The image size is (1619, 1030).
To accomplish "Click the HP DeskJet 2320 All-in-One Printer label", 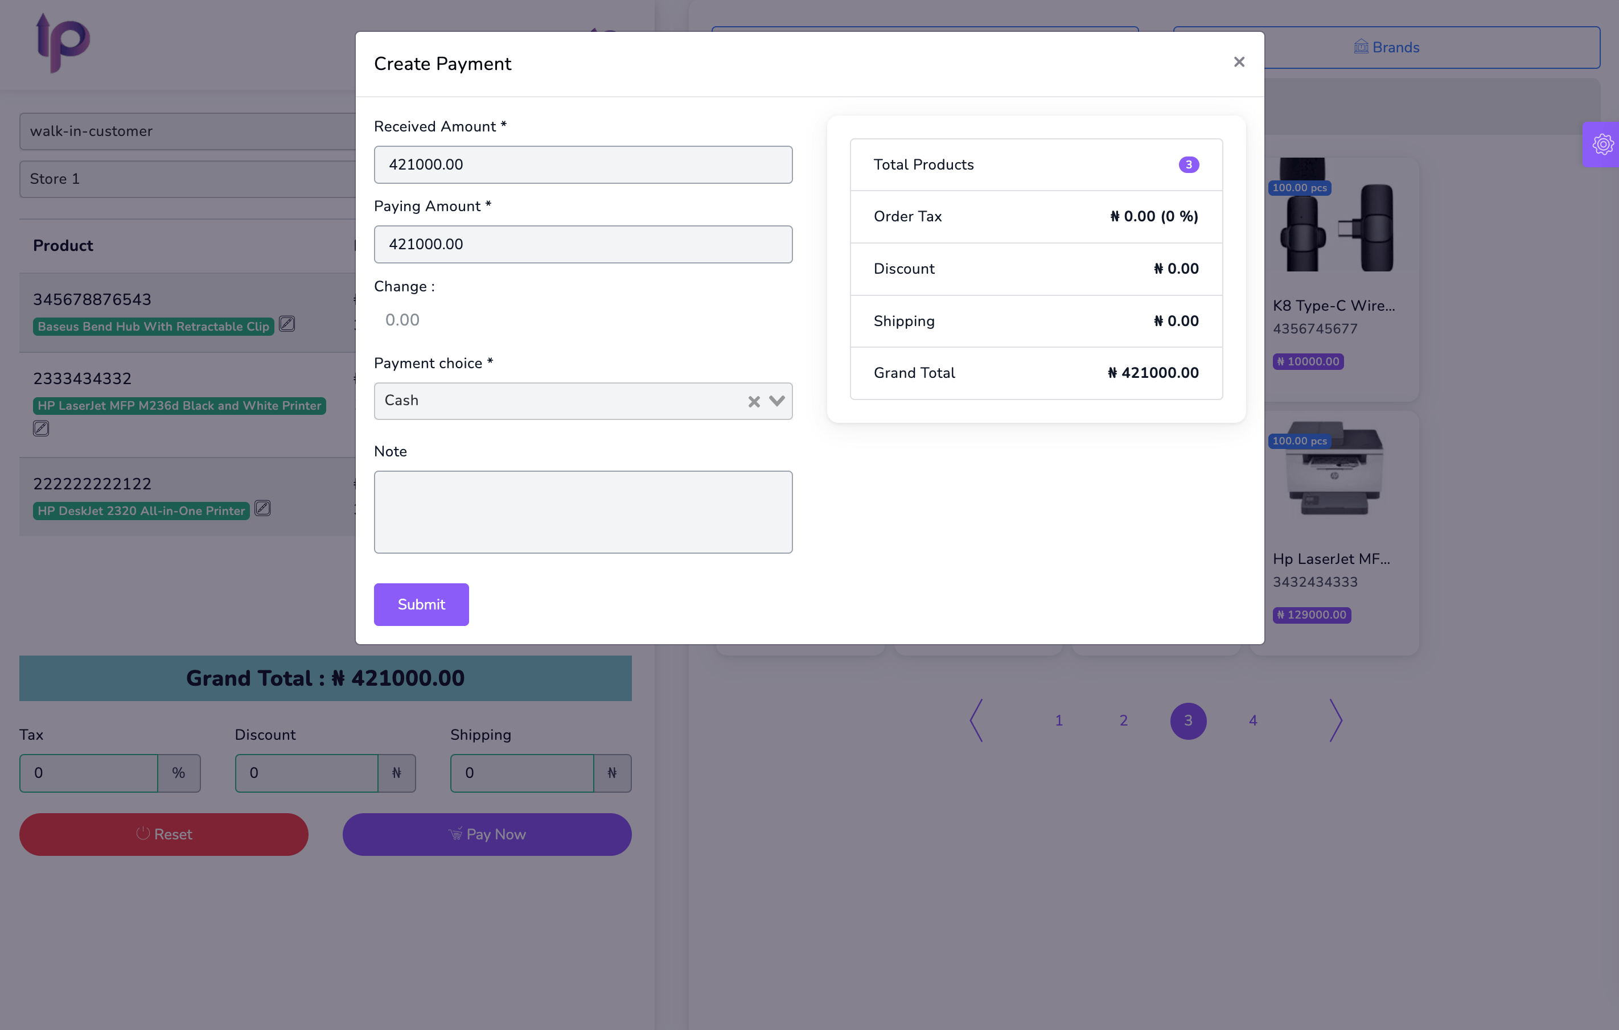I will 141,510.
